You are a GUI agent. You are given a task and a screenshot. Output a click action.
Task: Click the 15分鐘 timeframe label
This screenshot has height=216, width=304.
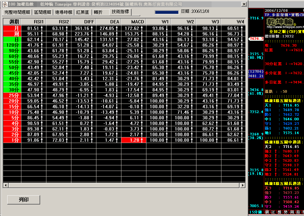(x=256, y=212)
